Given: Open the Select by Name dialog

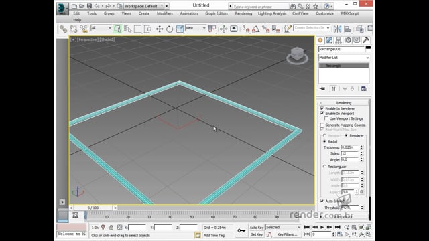Looking at the screenshot, I should point(128,29).
